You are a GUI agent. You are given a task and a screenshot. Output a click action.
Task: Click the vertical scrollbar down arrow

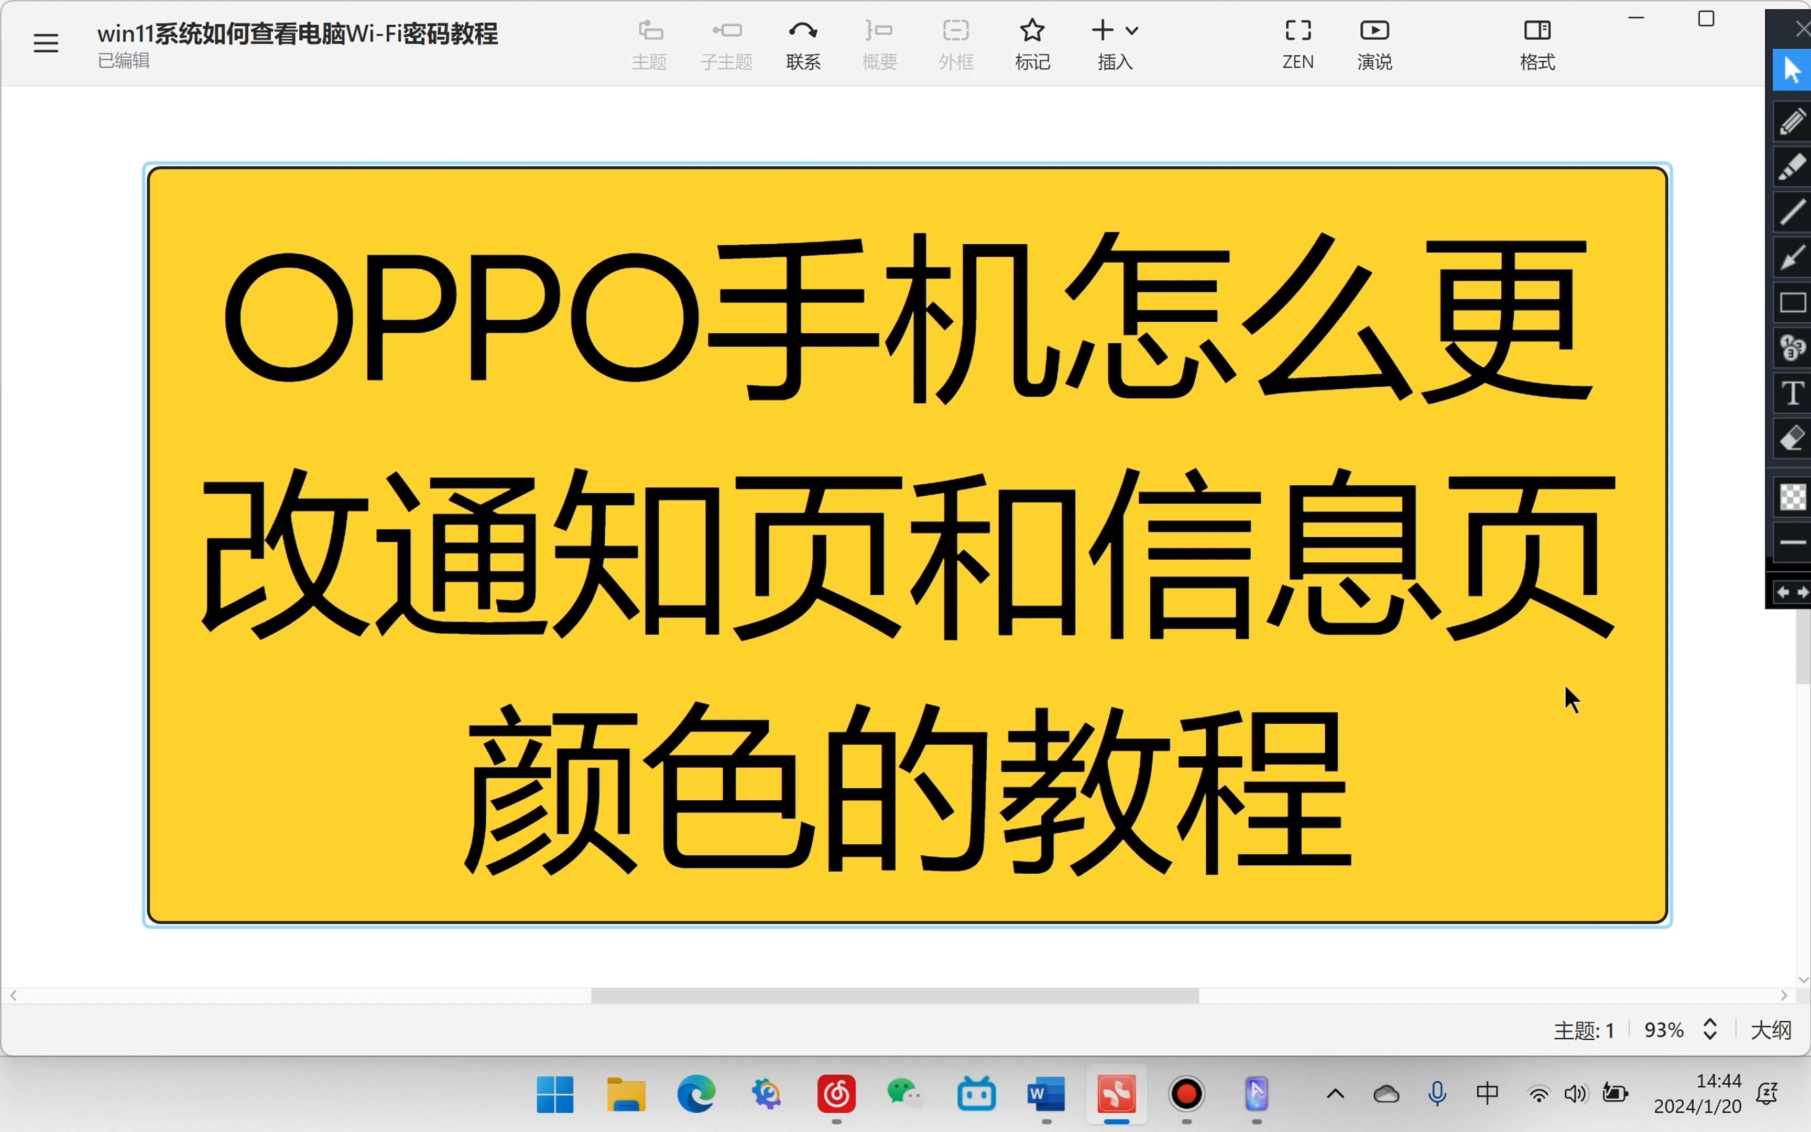click(x=1803, y=979)
